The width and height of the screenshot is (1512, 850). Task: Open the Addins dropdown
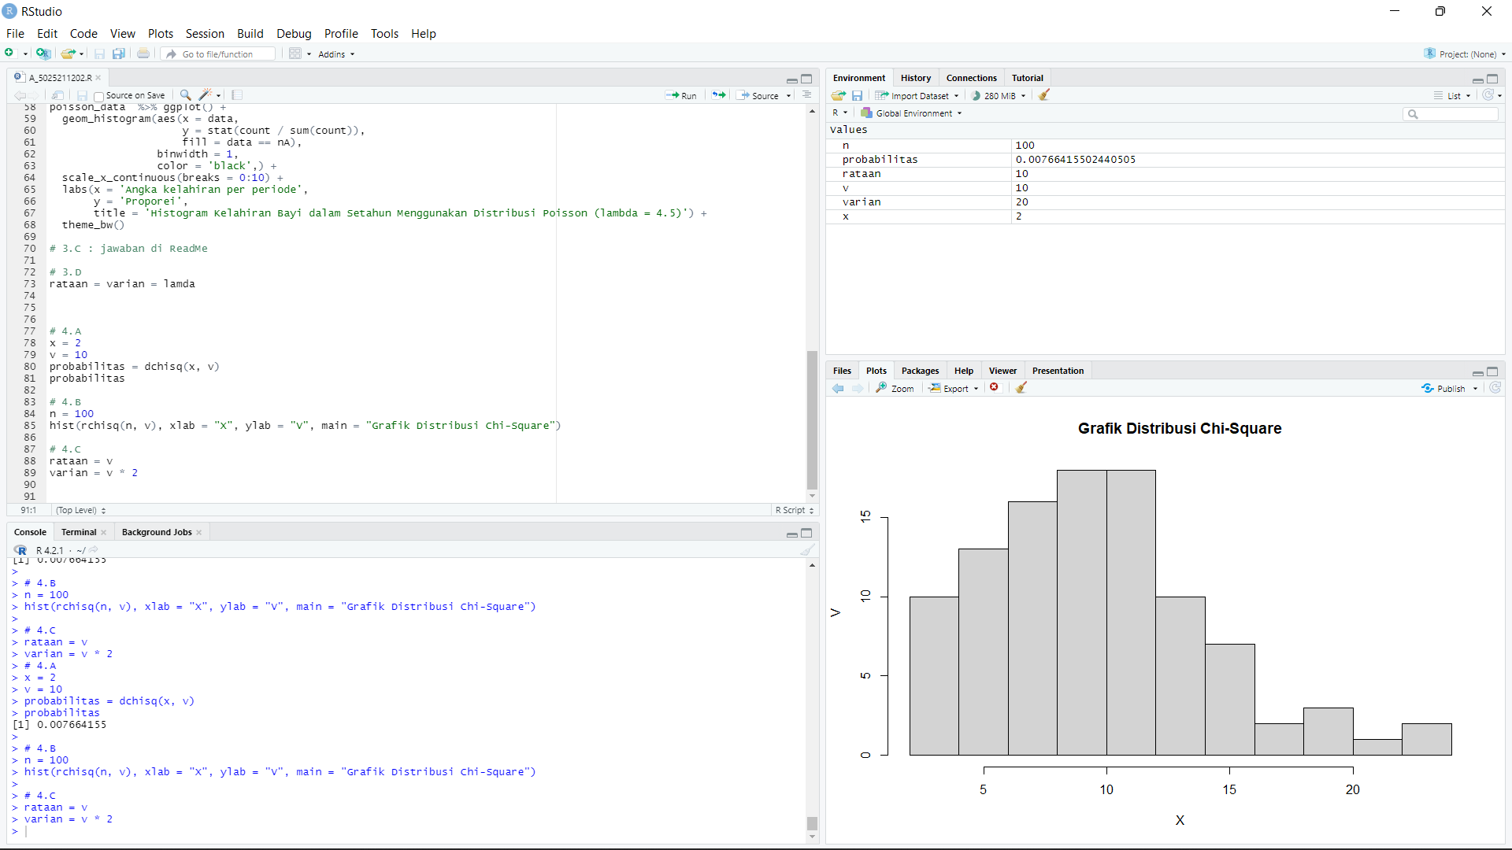click(x=335, y=54)
